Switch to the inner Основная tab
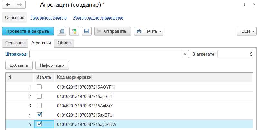 point(15,43)
